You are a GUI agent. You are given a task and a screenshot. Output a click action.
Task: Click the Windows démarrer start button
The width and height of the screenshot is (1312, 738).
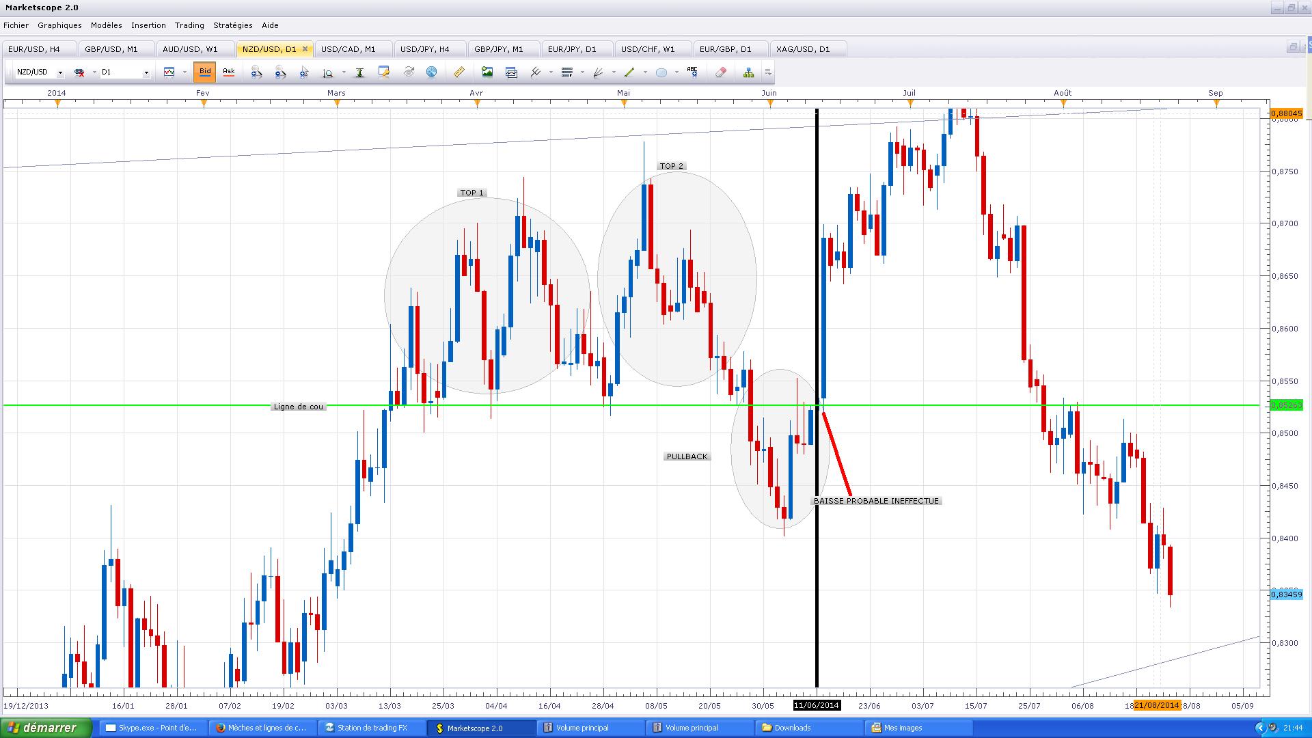[46, 728]
